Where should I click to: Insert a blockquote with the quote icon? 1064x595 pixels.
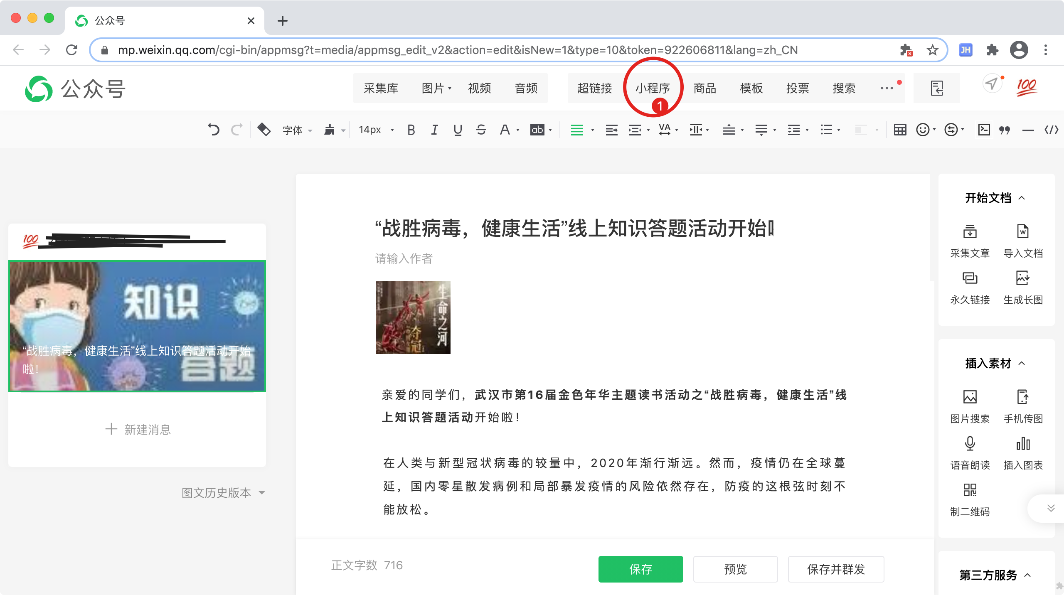(x=1005, y=130)
